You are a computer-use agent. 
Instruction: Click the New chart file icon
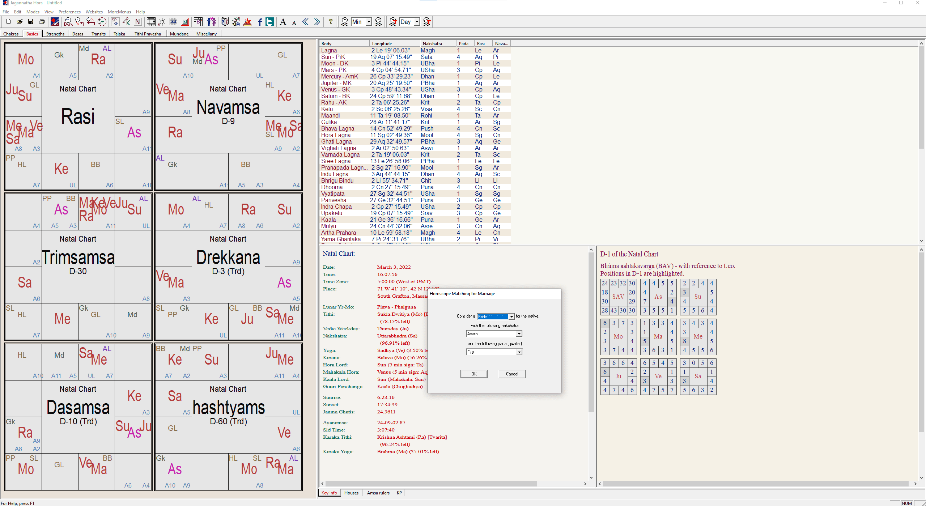coord(8,22)
